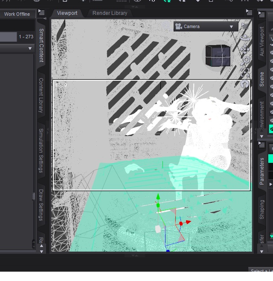The height and width of the screenshot is (281, 273).
Task: Click the red X-axis gizmo arrow
Action: point(188,222)
